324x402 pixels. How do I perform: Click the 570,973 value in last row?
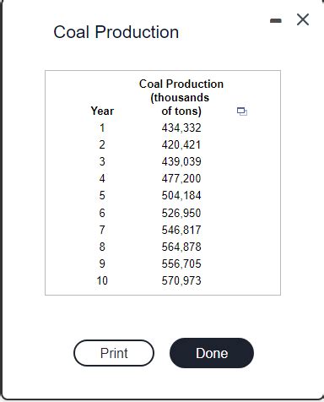[x=181, y=280]
